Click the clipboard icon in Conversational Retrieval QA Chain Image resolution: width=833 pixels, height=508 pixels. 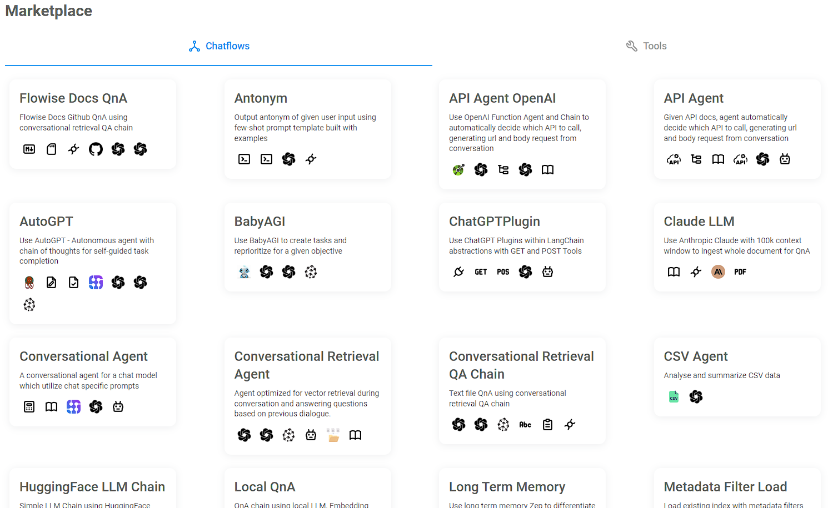548,425
